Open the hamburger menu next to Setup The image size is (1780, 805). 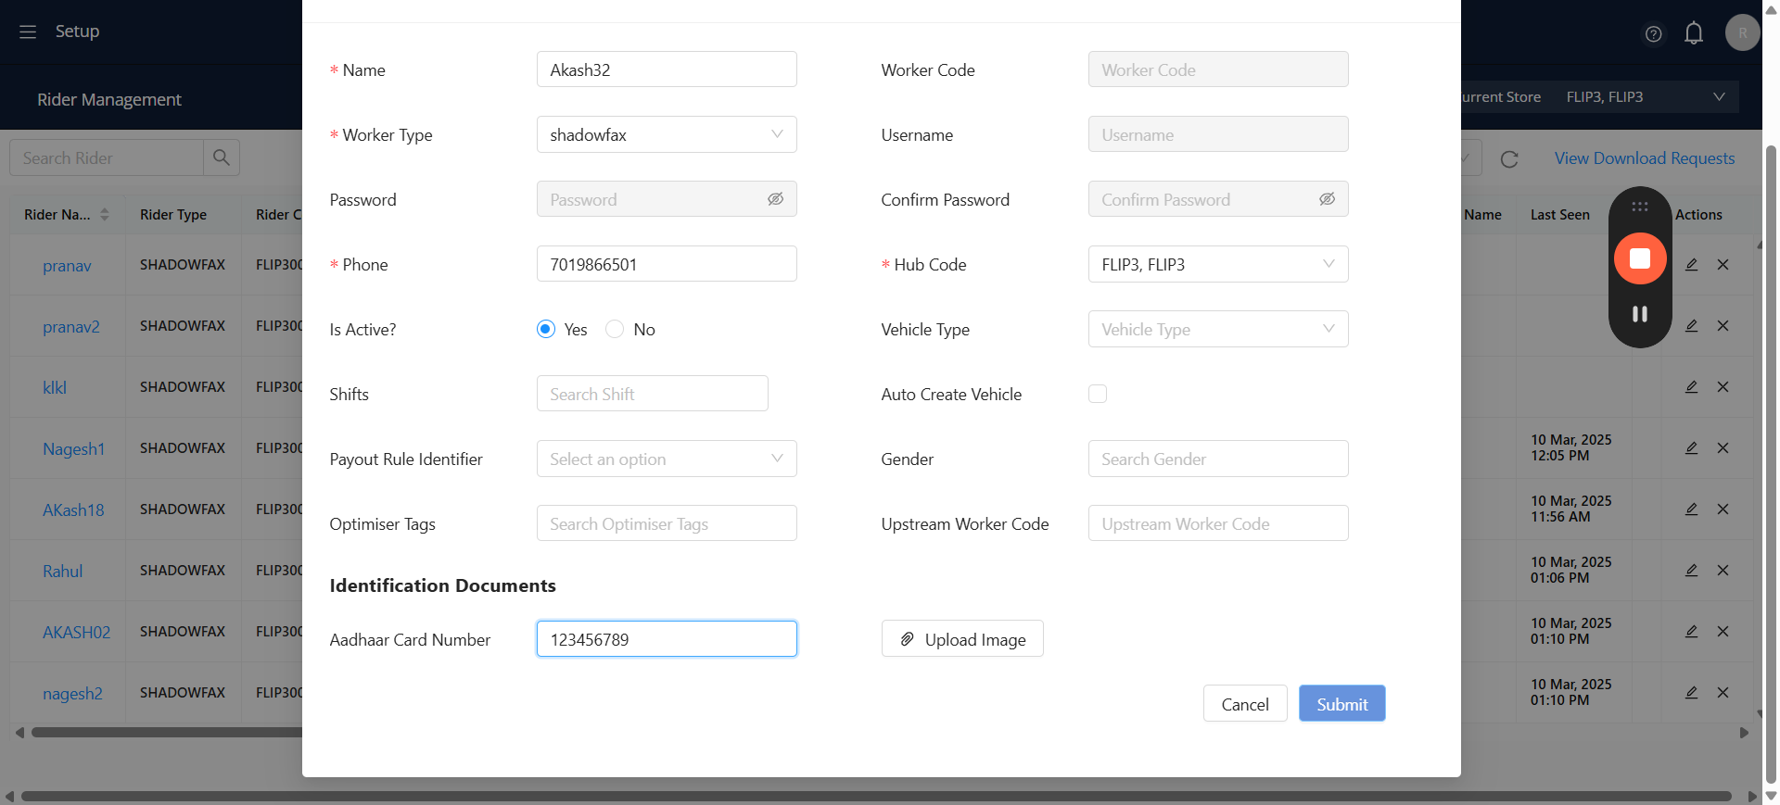28,31
